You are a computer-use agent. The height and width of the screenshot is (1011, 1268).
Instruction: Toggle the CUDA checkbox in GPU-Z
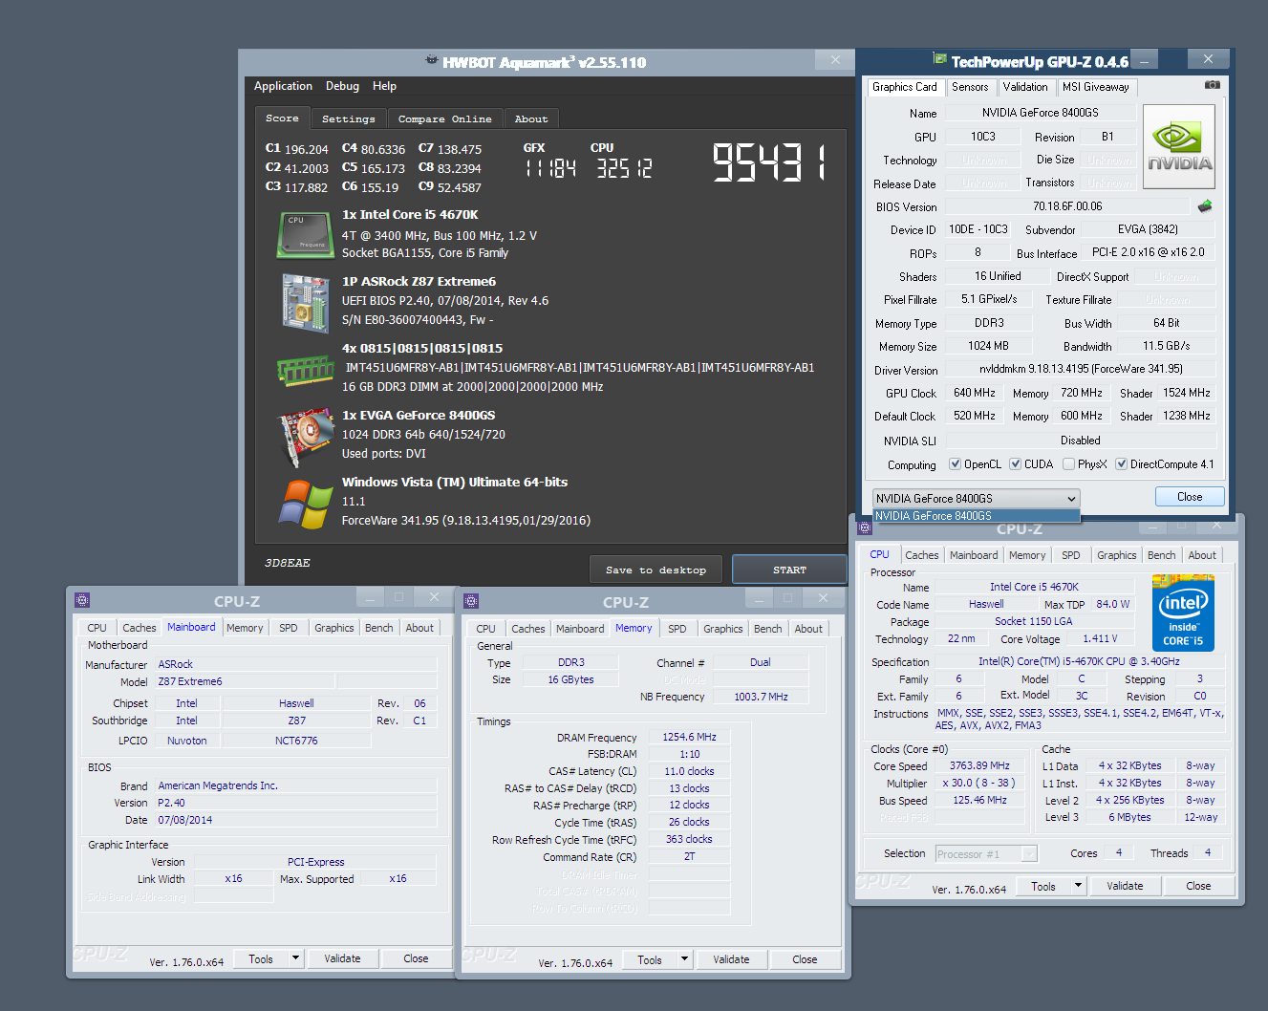(x=1015, y=464)
